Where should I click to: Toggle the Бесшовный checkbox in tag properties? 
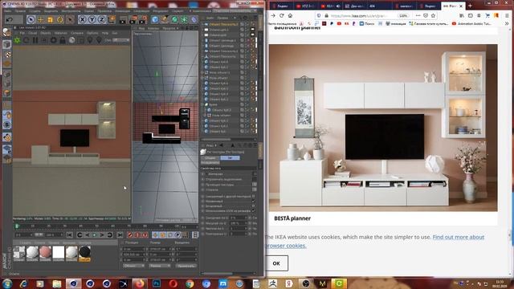point(254,206)
